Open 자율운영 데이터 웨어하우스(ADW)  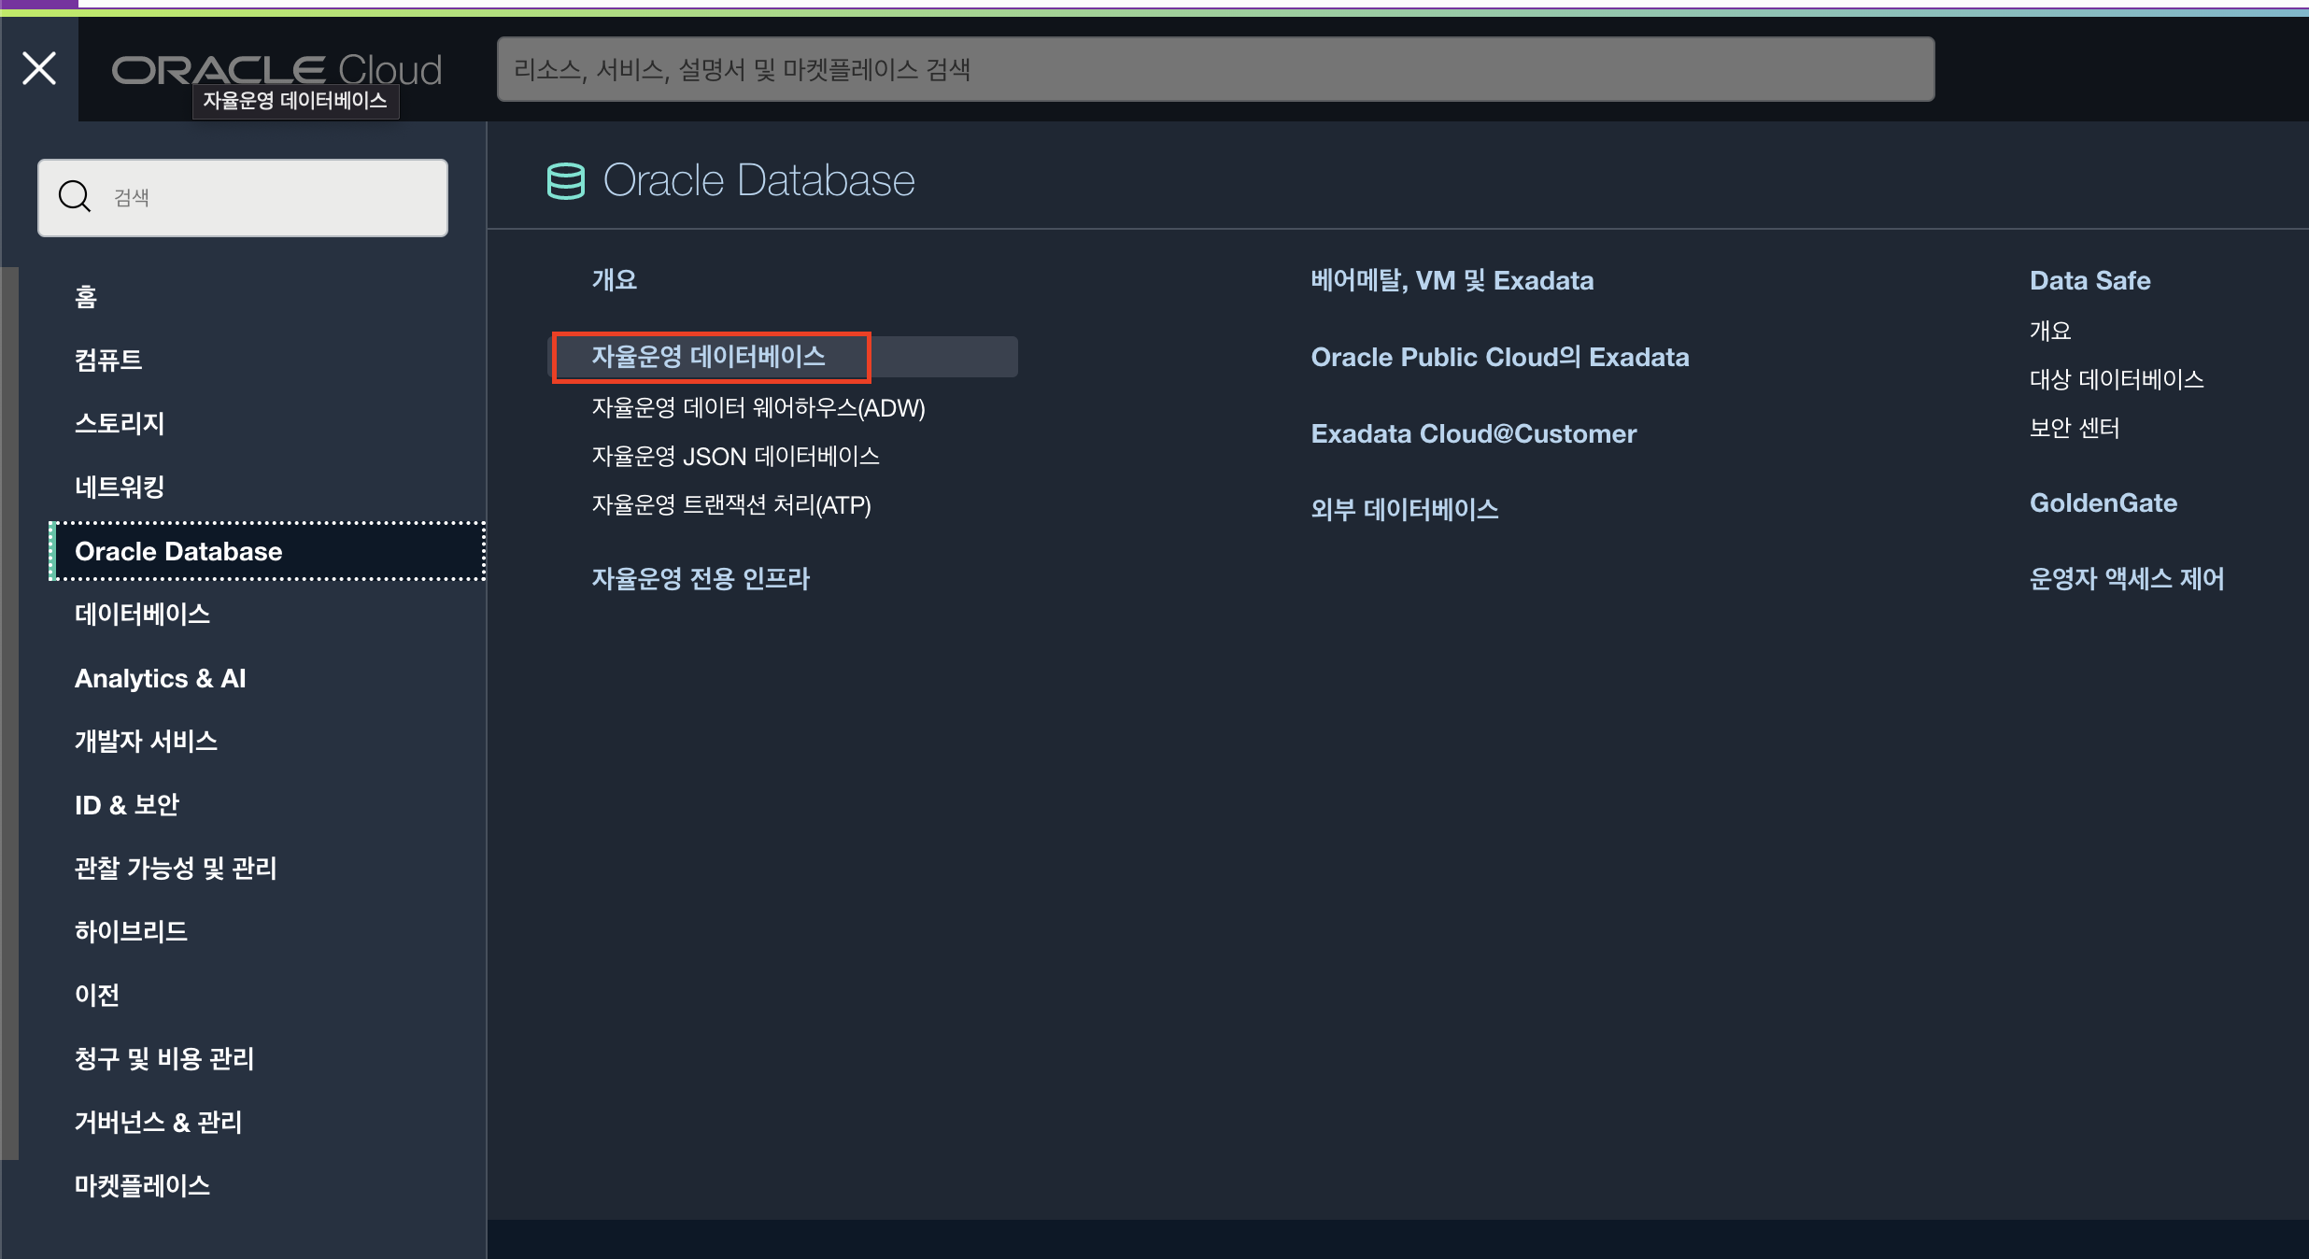[x=758, y=408]
